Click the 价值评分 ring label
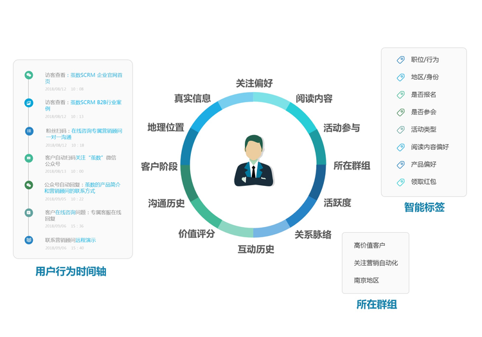482x337 pixels. coord(197,233)
